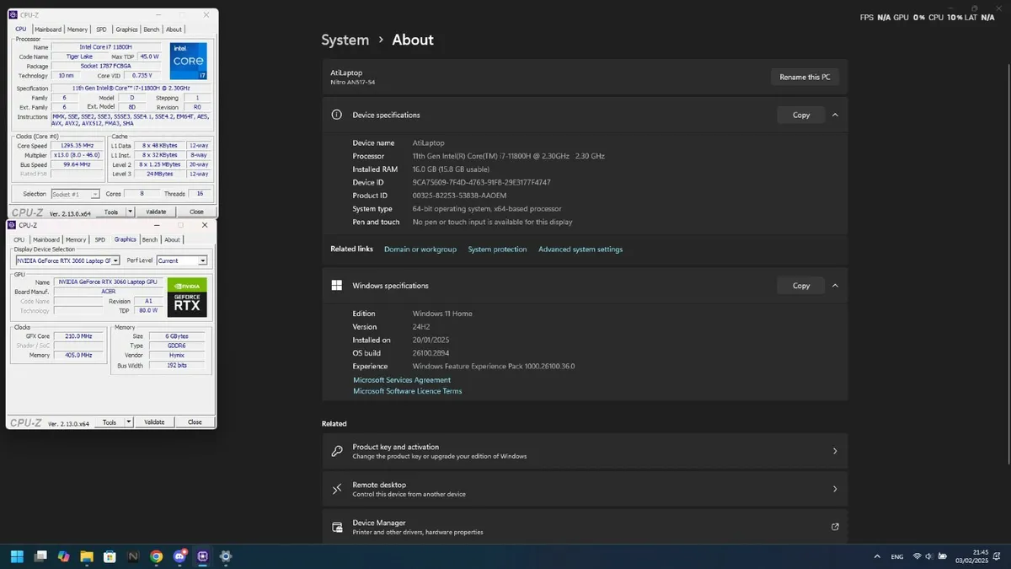Click the CPU-Z title bar icon of the lower window
Image resolution: width=1011 pixels, height=569 pixels.
(12, 225)
